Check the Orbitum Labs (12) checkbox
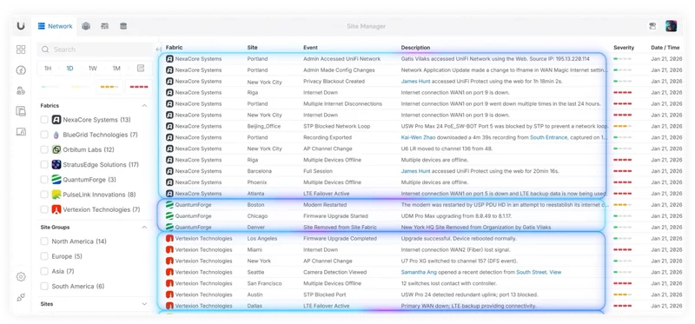Screen dimensions: 695x324 click(x=44, y=149)
